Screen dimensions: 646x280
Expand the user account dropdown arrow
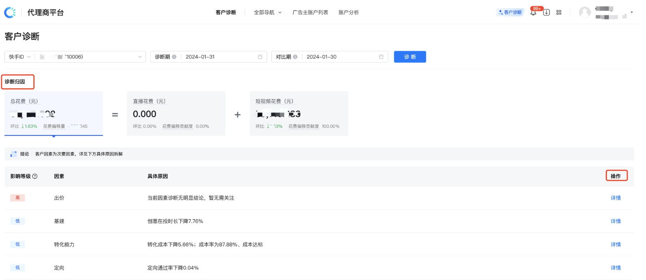pyautogui.click(x=632, y=12)
